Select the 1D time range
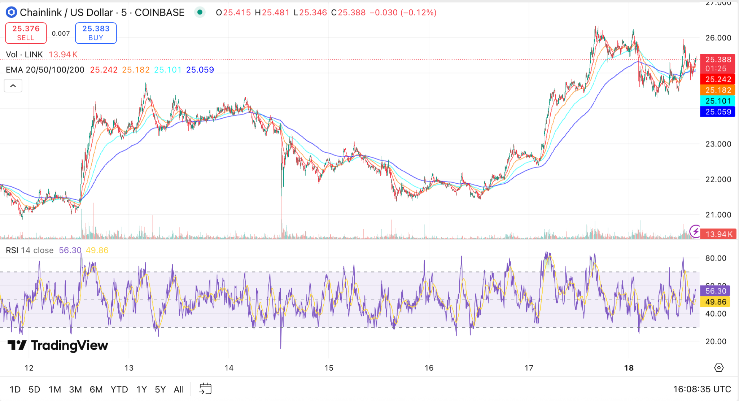The width and height of the screenshot is (739, 401). tap(15, 389)
